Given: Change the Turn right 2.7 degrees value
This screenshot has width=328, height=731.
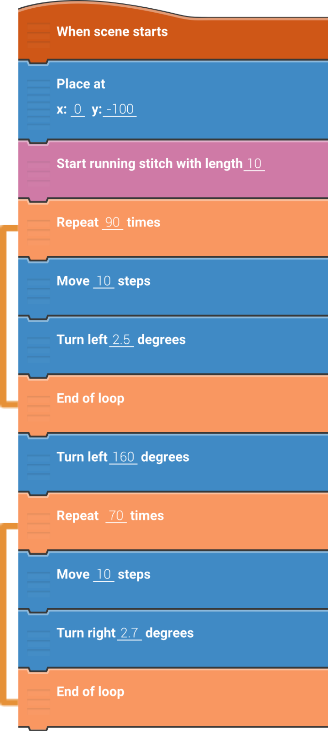Looking at the screenshot, I should coord(129,633).
